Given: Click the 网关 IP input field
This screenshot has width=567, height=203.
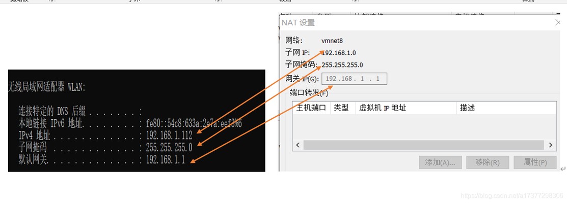Looking at the screenshot, I should 354,79.
